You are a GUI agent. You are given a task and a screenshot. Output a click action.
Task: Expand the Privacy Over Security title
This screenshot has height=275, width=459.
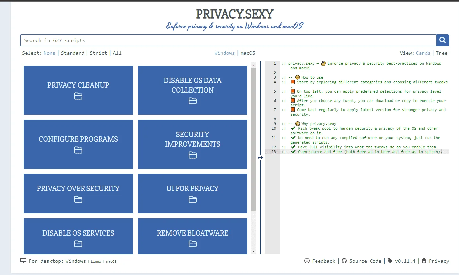pos(78,188)
